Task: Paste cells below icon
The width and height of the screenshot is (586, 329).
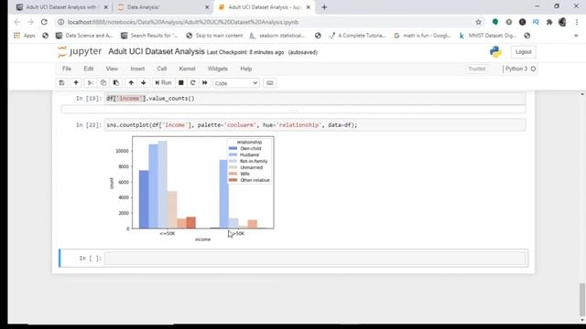Action: [116, 83]
